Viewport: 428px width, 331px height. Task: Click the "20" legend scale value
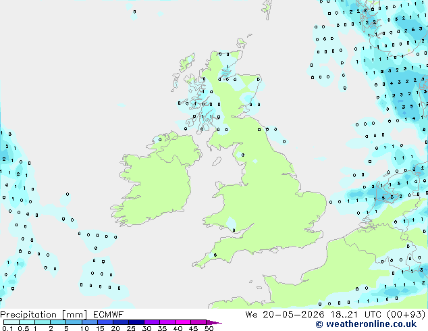(115, 328)
